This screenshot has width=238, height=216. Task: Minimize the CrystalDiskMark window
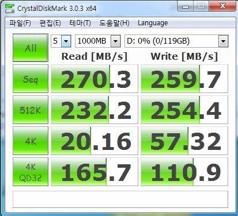[x=186, y=6]
